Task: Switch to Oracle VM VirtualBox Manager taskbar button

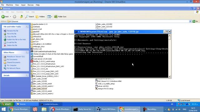Action: point(106,109)
